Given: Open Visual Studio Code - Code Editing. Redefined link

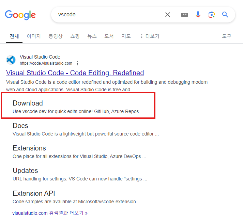Looking at the screenshot, I should (x=75, y=73).
